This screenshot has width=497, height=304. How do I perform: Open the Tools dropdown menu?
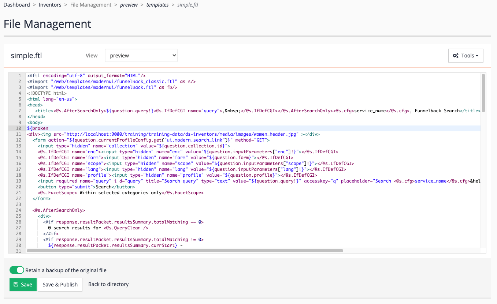tap(466, 55)
